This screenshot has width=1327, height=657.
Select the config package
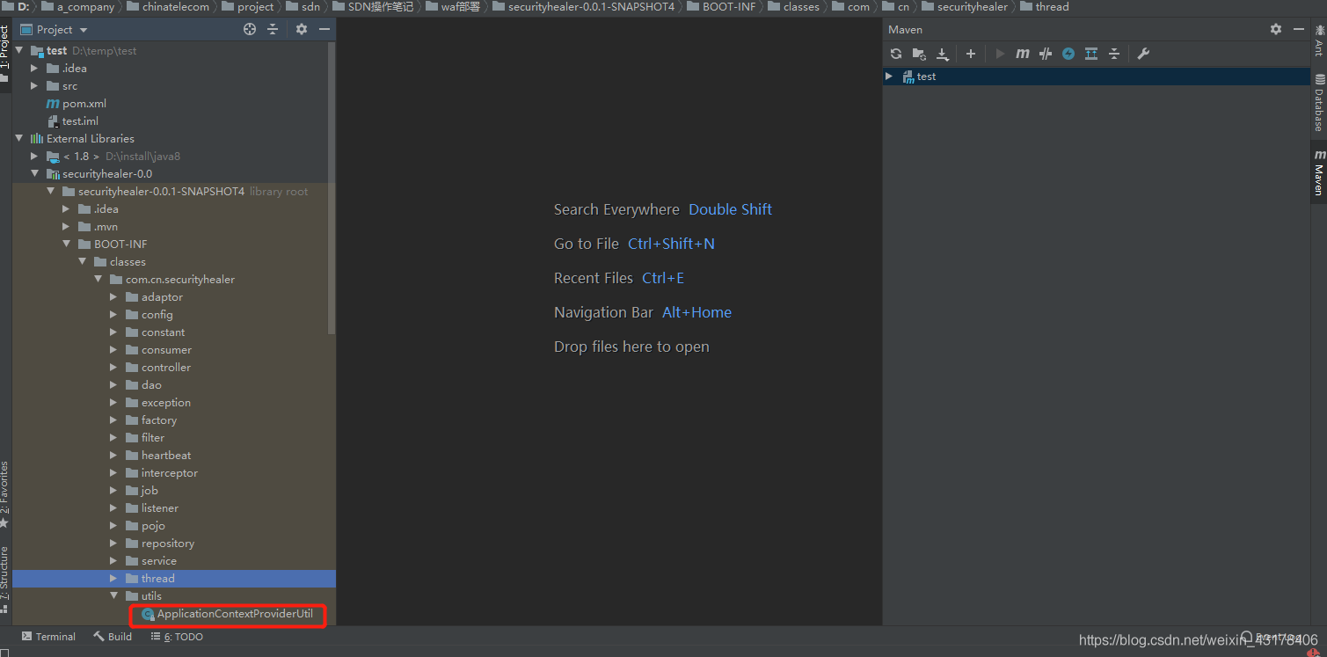(157, 315)
